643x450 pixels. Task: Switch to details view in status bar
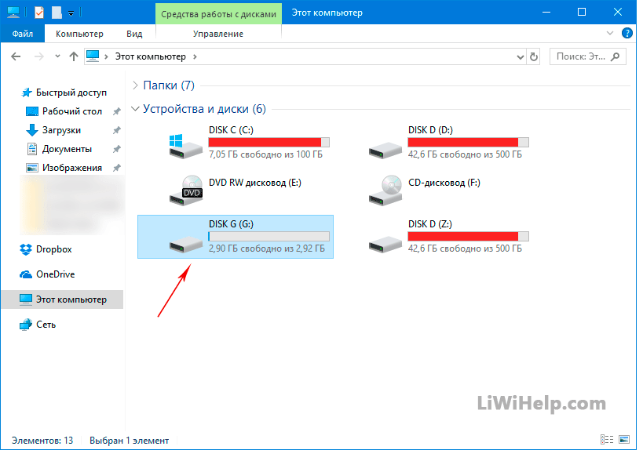click(x=607, y=440)
